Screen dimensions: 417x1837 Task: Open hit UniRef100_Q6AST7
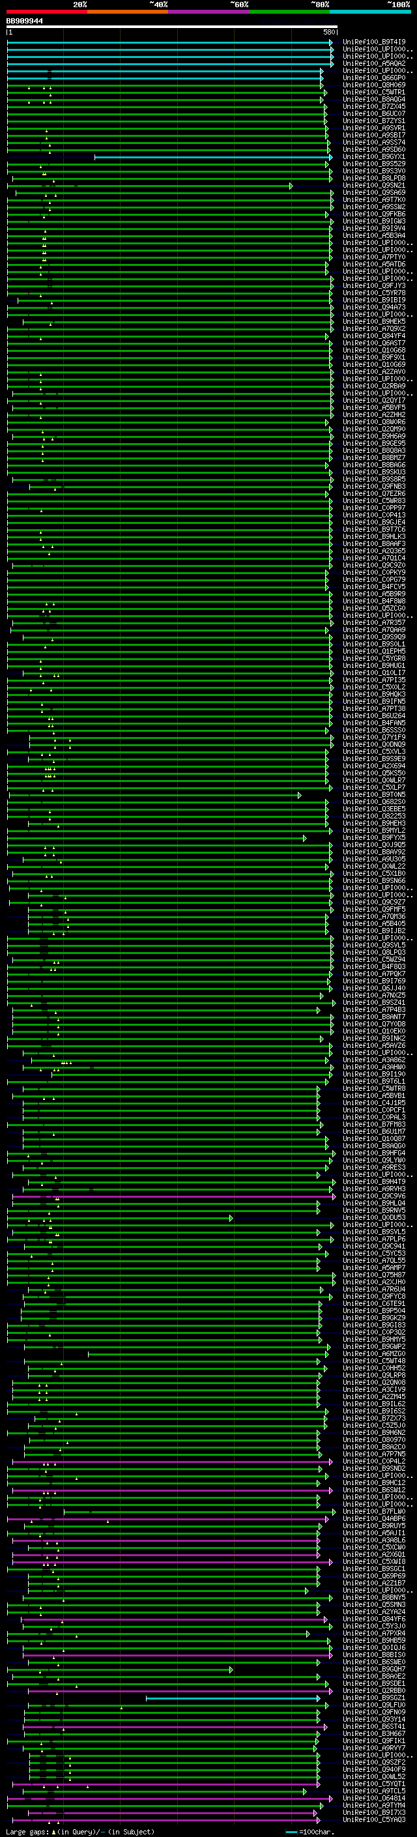374,343
